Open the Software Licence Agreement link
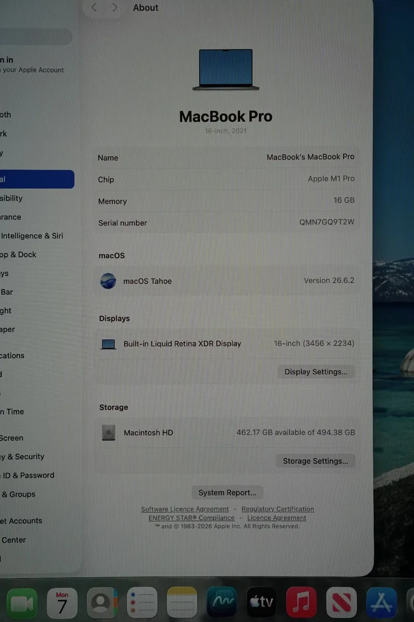 coord(185,509)
